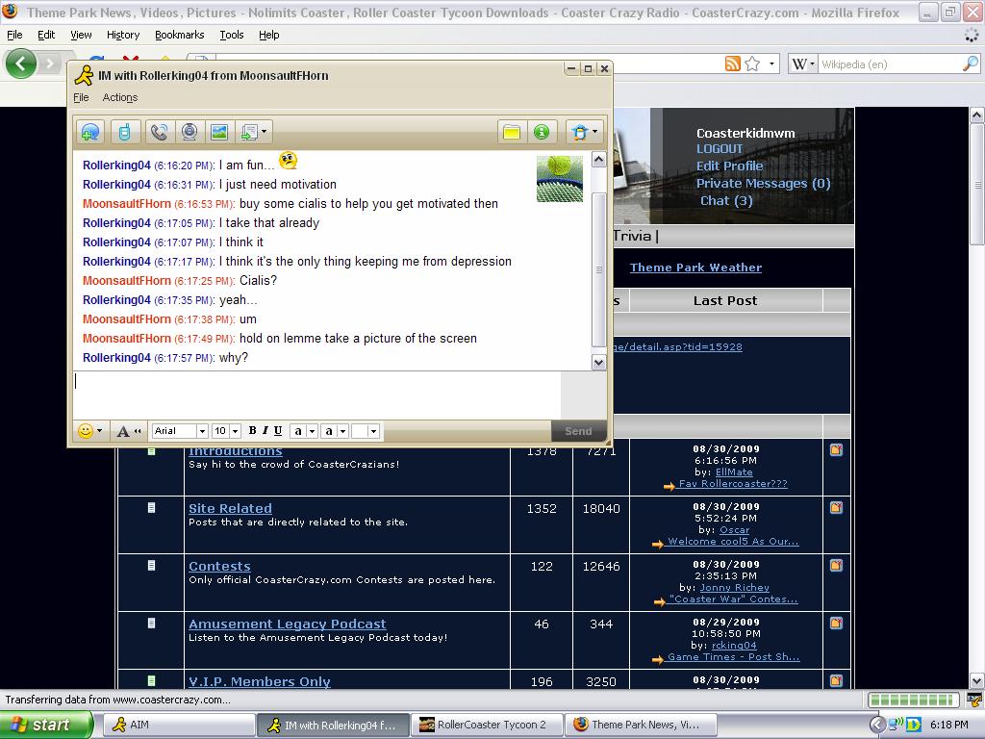Screen dimensions: 985x739
Task: Open Firefox History menu
Action: tap(122, 36)
